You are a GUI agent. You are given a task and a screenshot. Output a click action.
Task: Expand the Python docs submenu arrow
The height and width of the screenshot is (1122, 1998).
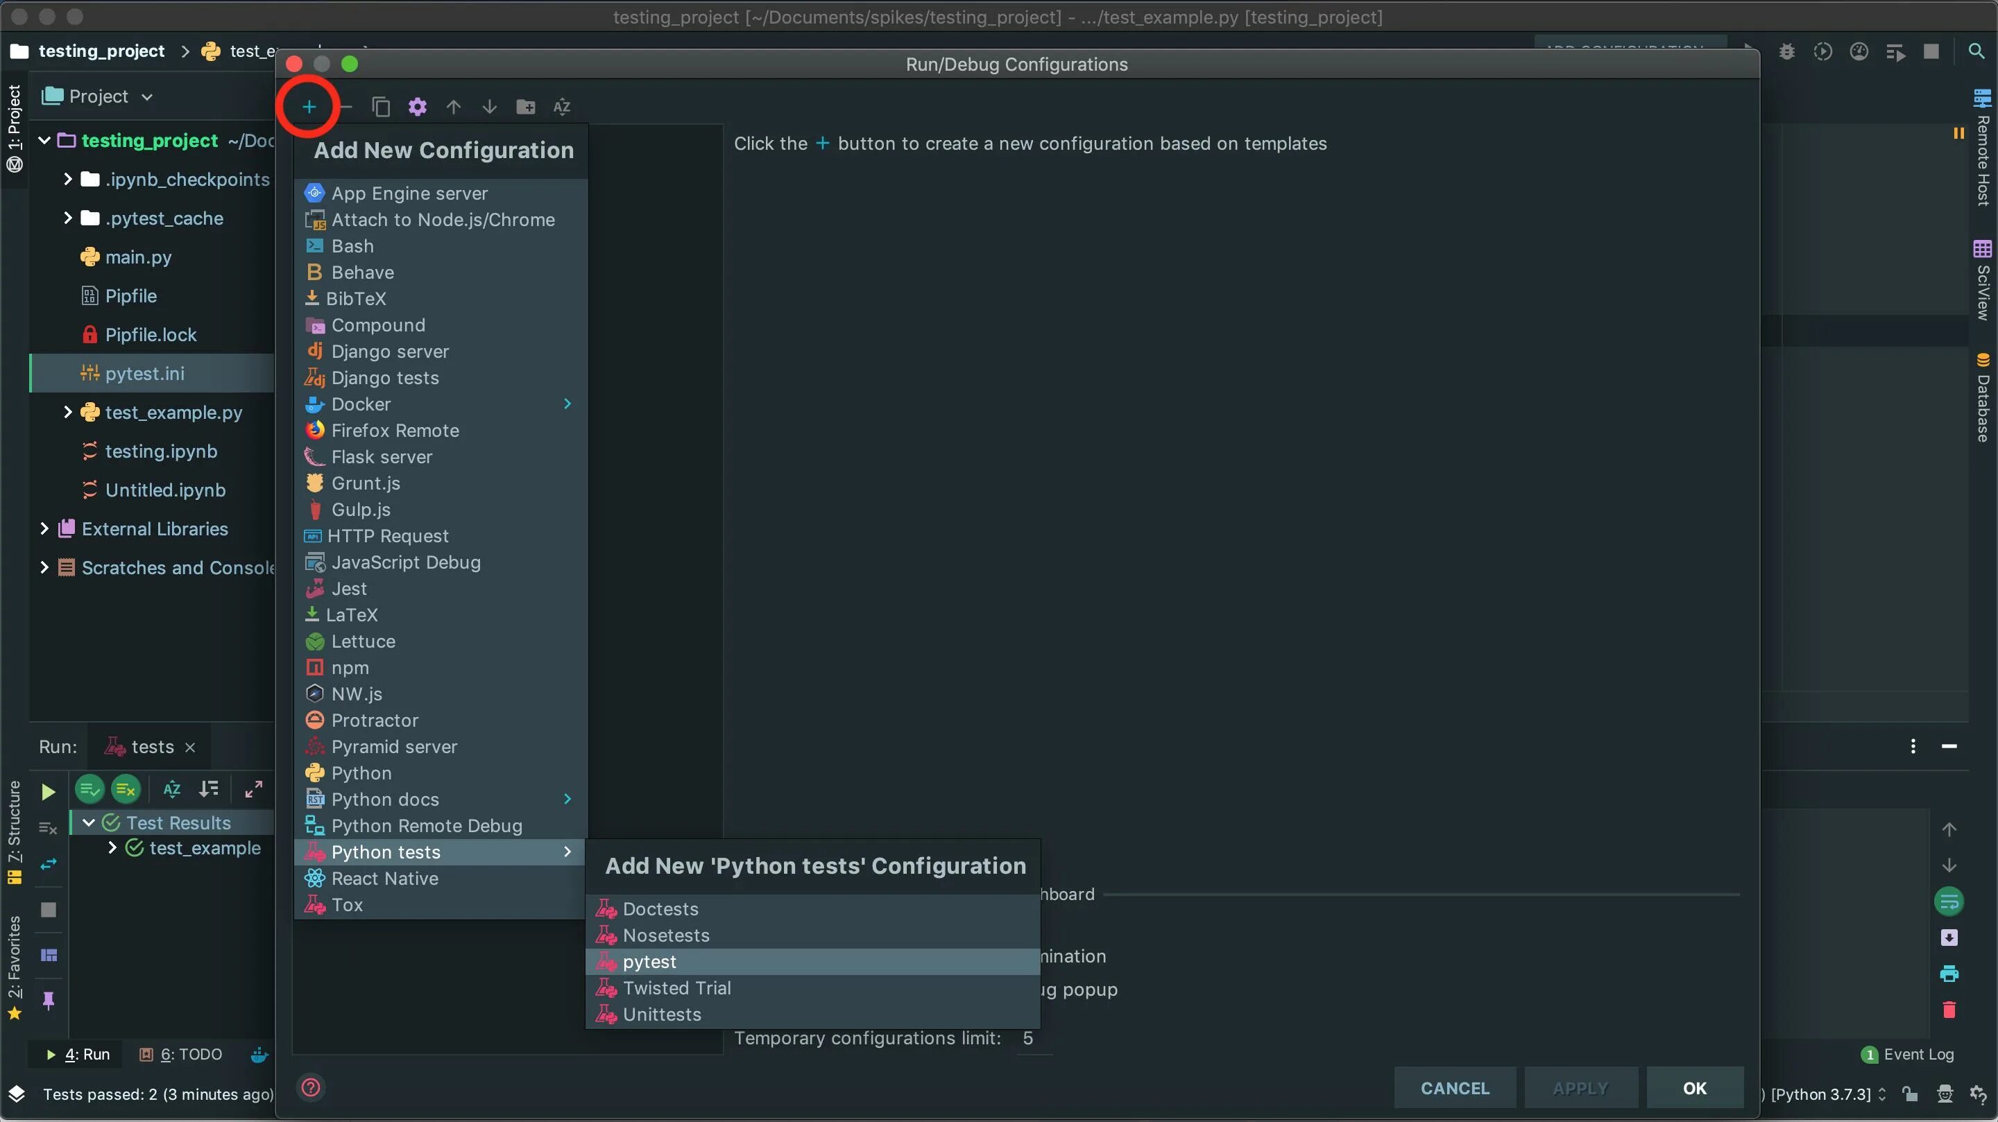click(x=567, y=800)
